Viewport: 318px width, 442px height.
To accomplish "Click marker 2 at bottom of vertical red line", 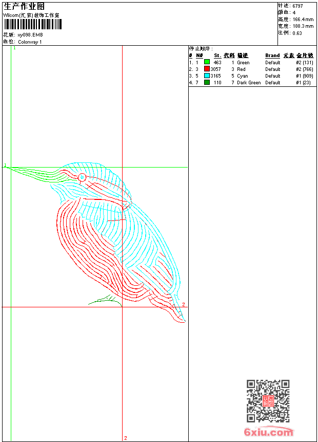I will click(125, 438).
